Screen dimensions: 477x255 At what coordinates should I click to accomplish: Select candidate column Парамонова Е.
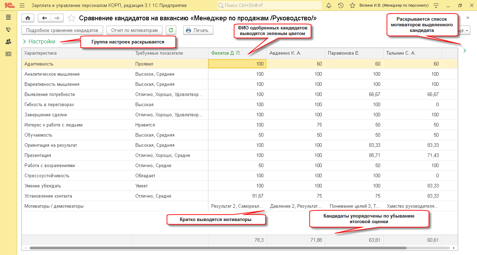(354, 53)
